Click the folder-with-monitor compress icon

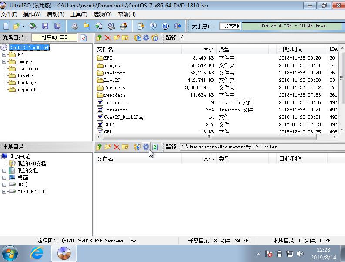click(87, 26)
